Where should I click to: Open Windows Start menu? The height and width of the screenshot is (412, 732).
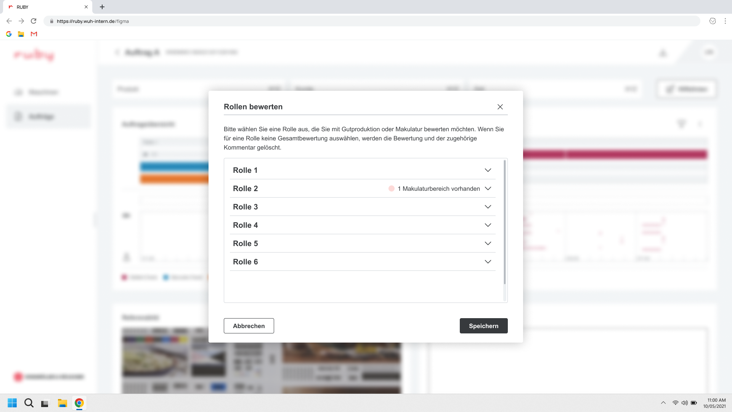pyautogui.click(x=12, y=403)
